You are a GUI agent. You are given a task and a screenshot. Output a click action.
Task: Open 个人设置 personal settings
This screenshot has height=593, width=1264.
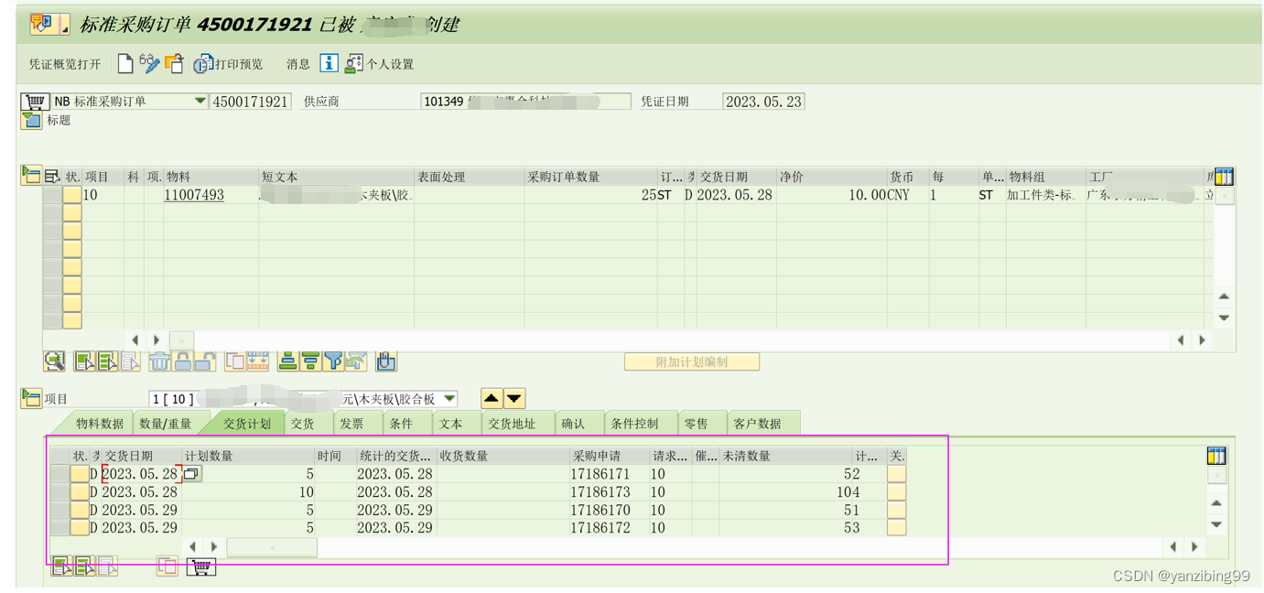pyautogui.click(x=353, y=63)
